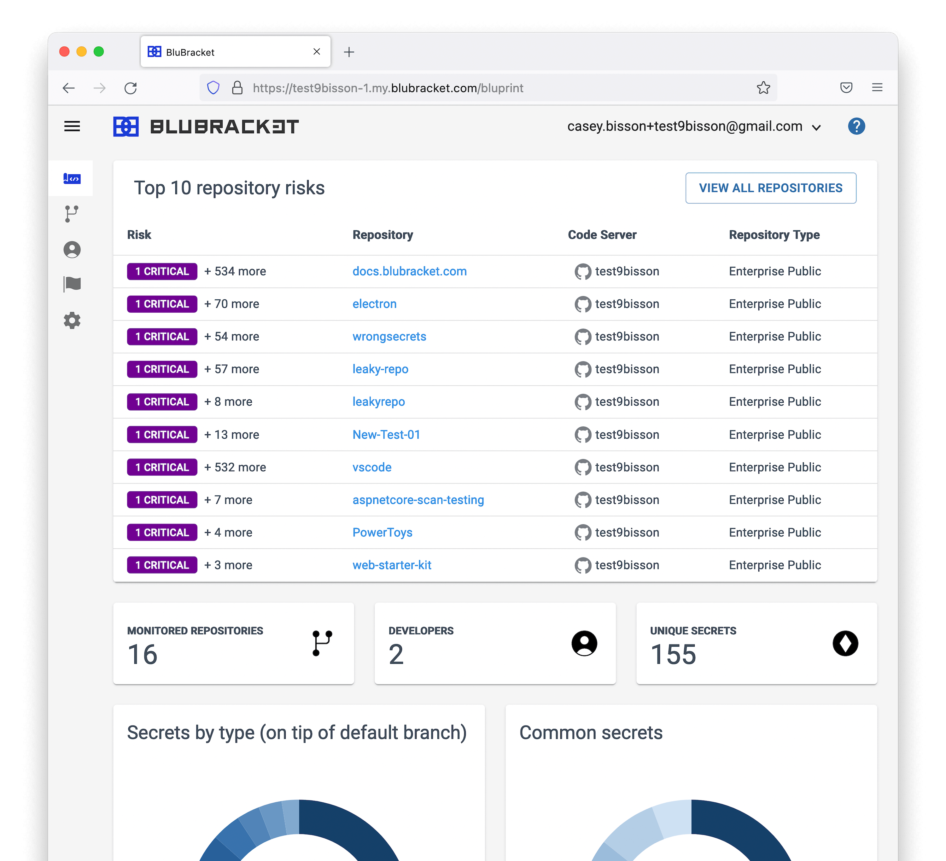
Task: Click the BluBracket logo
Action: pyautogui.click(x=206, y=127)
